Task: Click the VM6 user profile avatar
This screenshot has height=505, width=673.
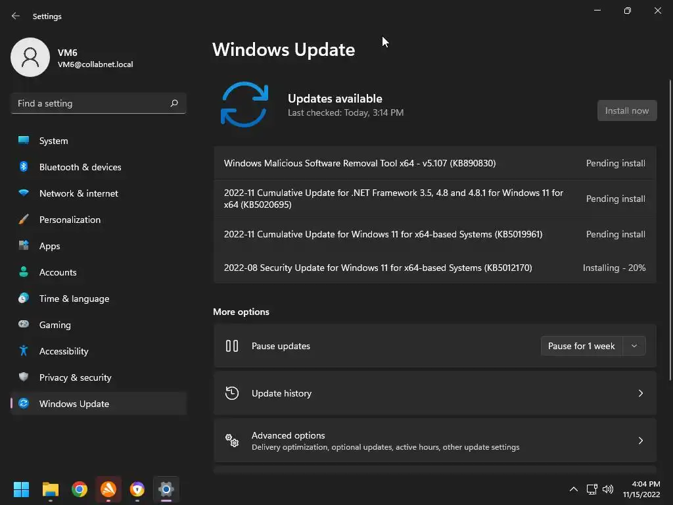Action: tap(30, 57)
